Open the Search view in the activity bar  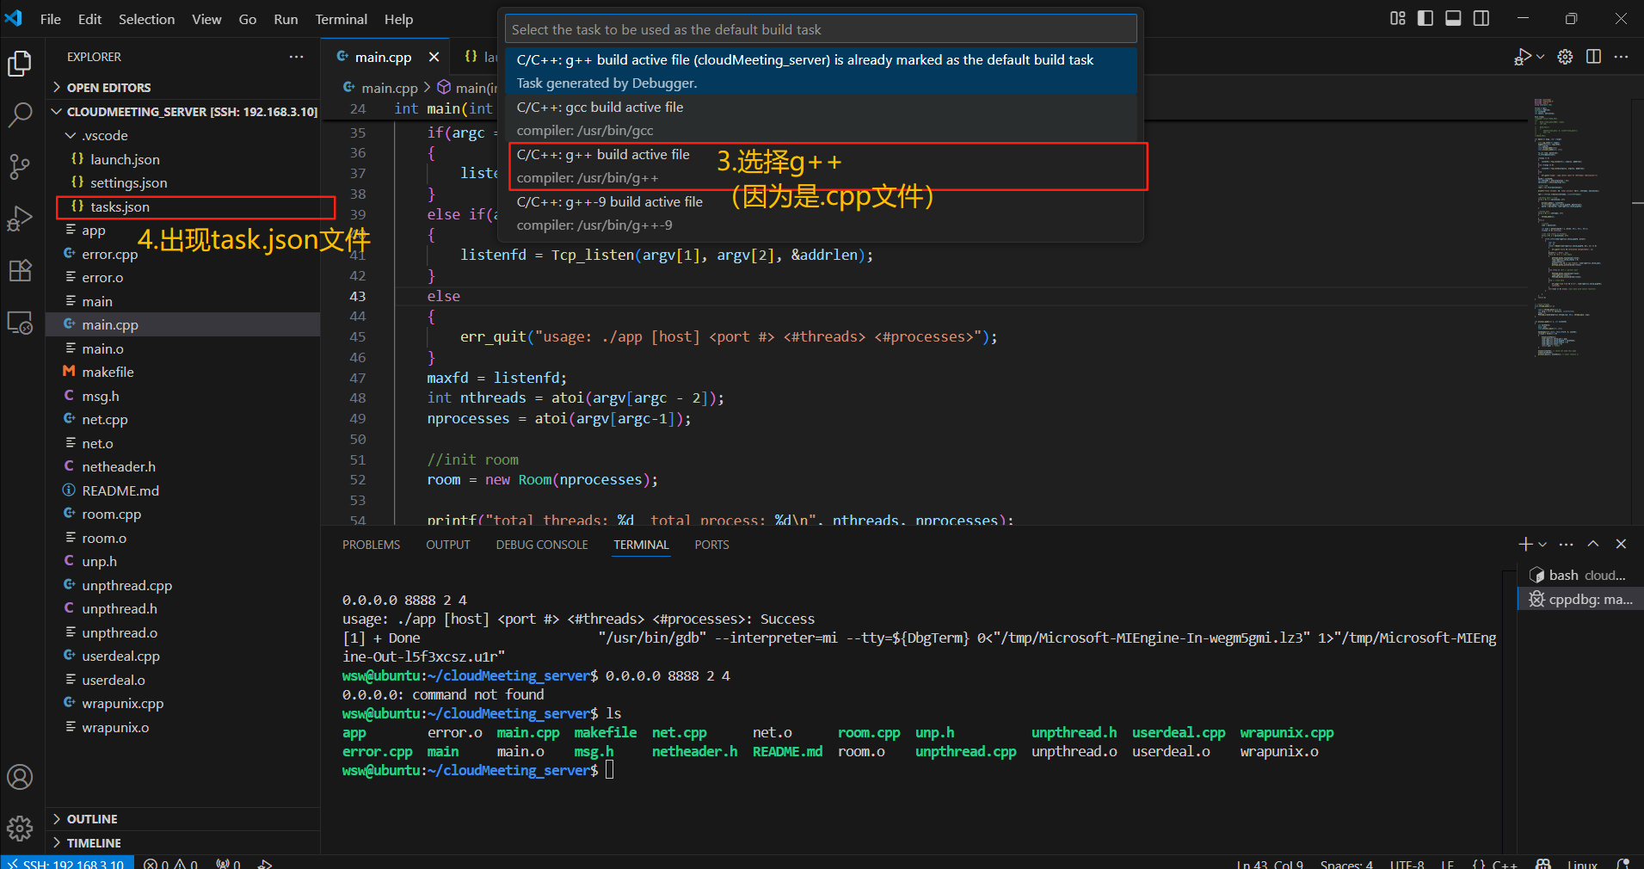pyautogui.click(x=20, y=114)
